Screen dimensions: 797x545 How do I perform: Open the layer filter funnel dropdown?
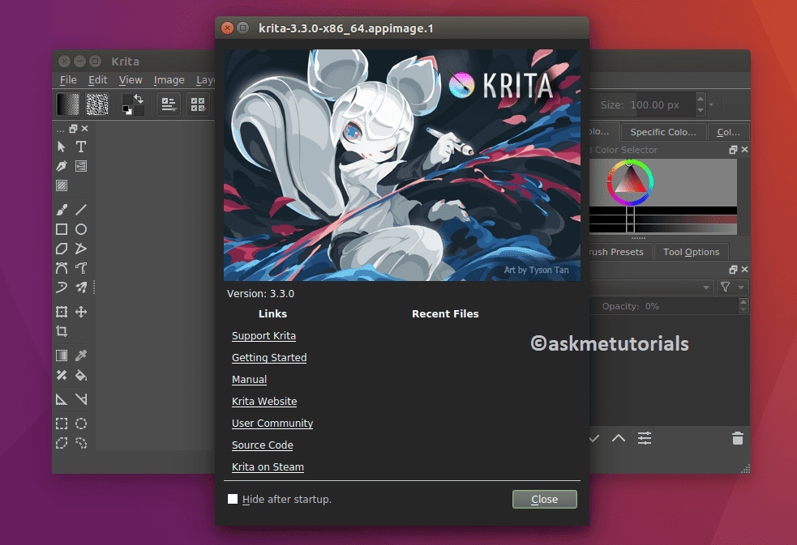pyautogui.click(x=732, y=287)
